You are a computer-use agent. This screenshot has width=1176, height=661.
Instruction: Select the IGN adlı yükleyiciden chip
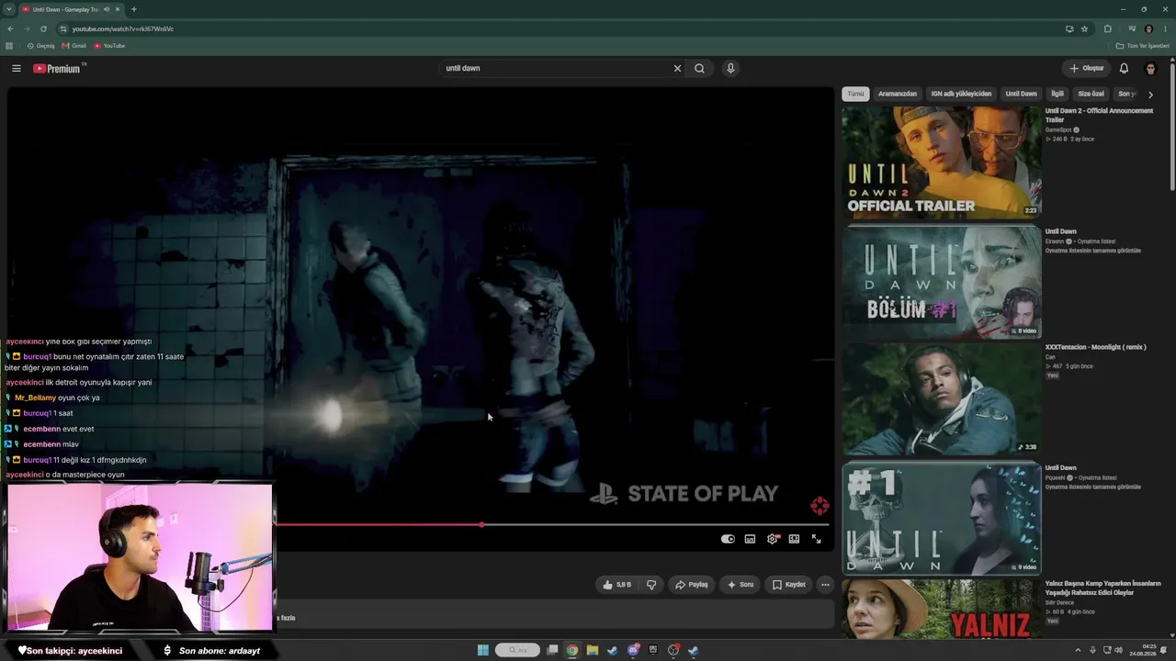961,94
